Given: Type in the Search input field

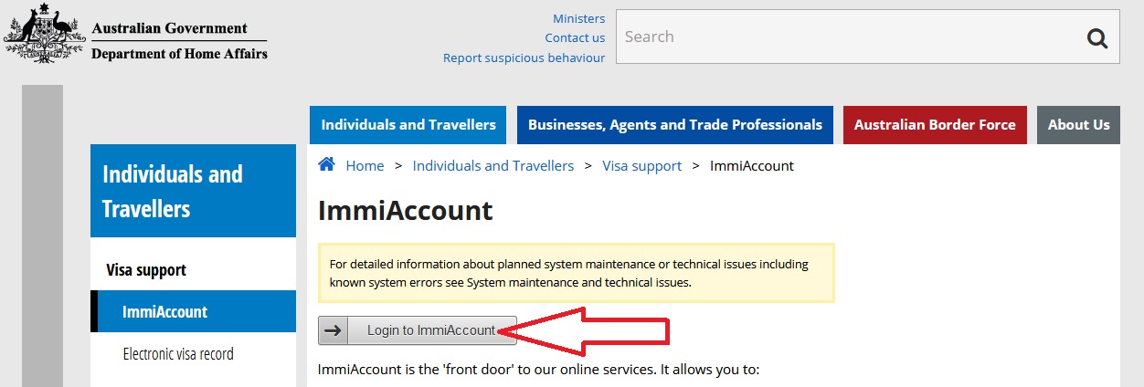Looking at the screenshot, I should 841,37.
